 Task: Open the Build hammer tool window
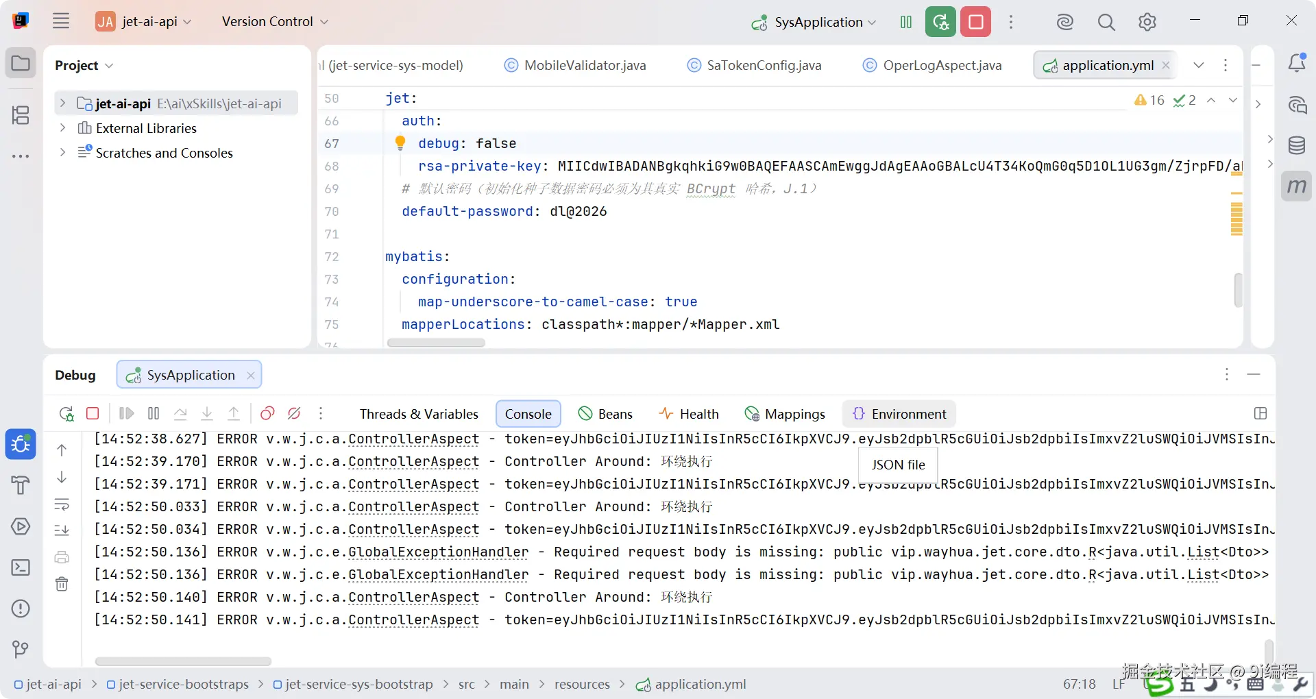[21, 485]
